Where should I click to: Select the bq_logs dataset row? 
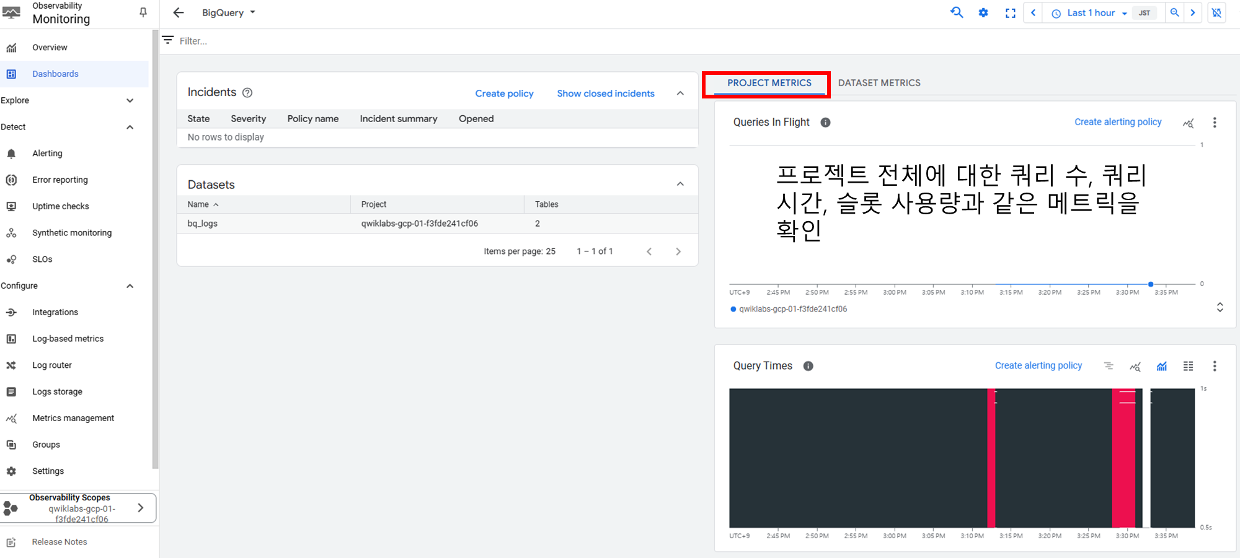point(438,224)
